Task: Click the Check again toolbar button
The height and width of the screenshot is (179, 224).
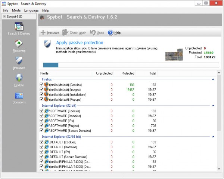Action: 75,33
